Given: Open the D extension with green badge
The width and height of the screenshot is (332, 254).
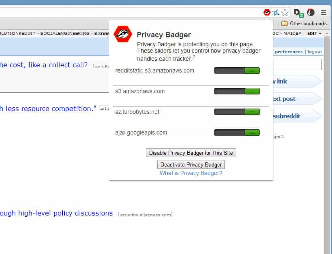Looking at the screenshot, I should [x=298, y=13].
